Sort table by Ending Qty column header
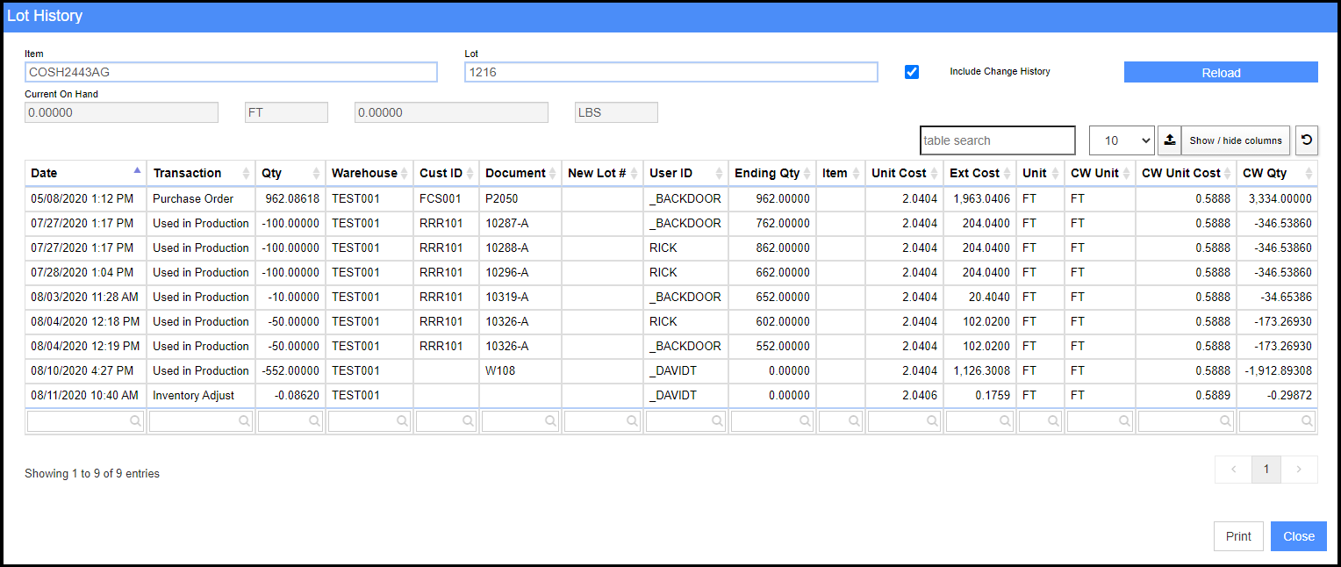Screen dimensions: 1341x567 [772, 173]
